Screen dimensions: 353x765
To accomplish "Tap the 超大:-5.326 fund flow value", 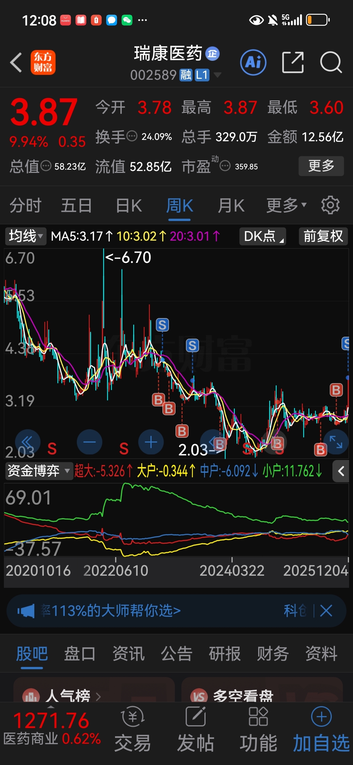I will (x=103, y=471).
